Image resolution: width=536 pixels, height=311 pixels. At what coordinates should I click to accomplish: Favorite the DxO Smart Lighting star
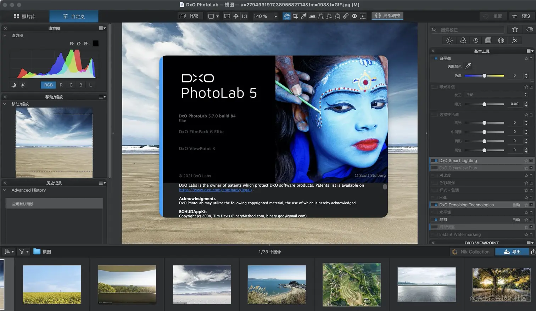(x=526, y=161)
